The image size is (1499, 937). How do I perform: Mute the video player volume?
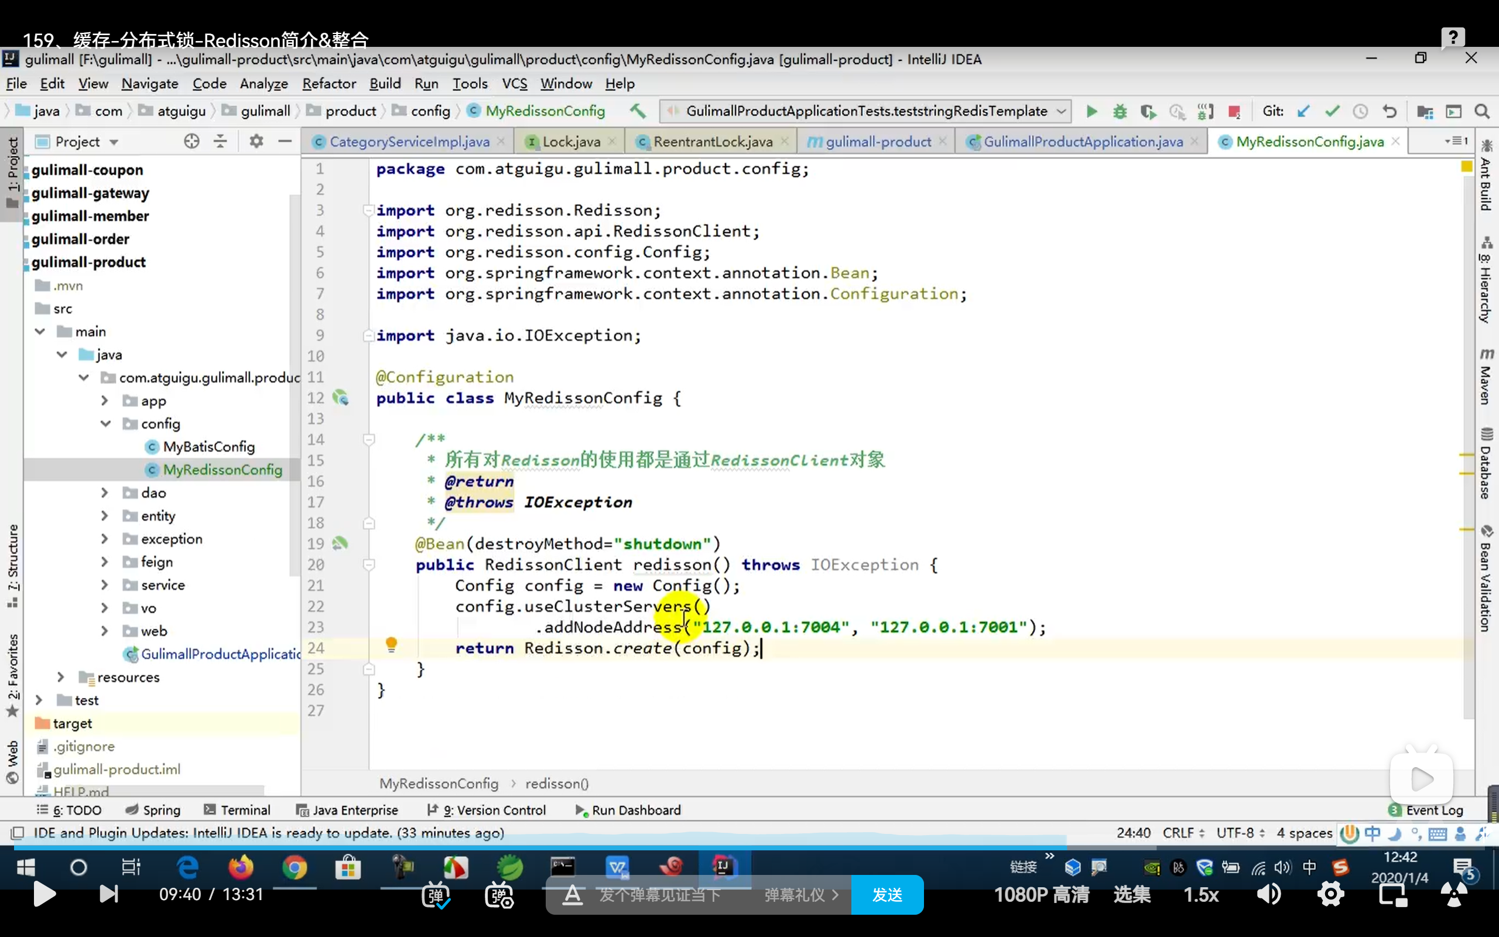1268,894
